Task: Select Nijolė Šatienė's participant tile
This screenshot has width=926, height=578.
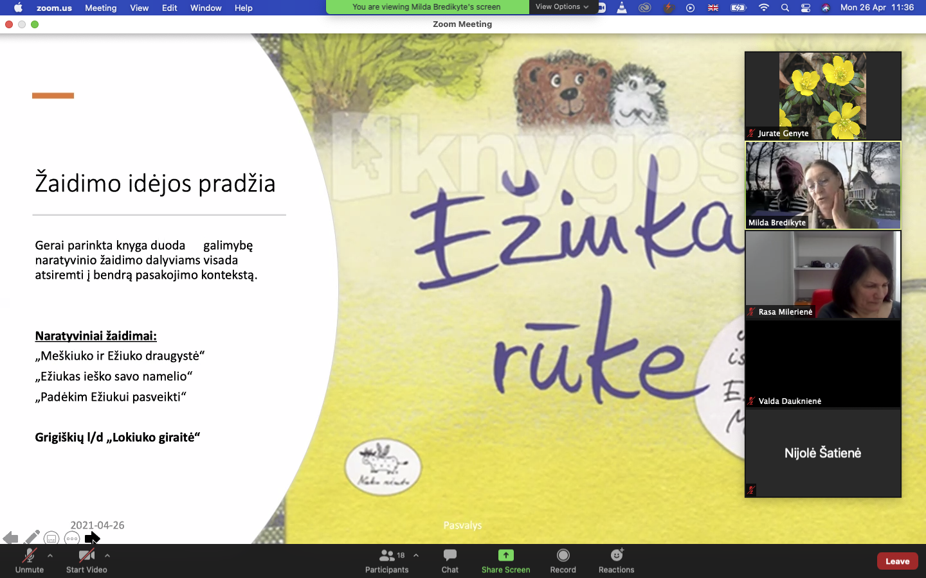Action: (x=823, y=453)
